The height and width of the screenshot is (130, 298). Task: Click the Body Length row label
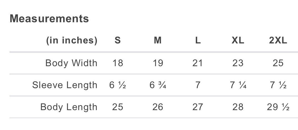click(69, 107)
